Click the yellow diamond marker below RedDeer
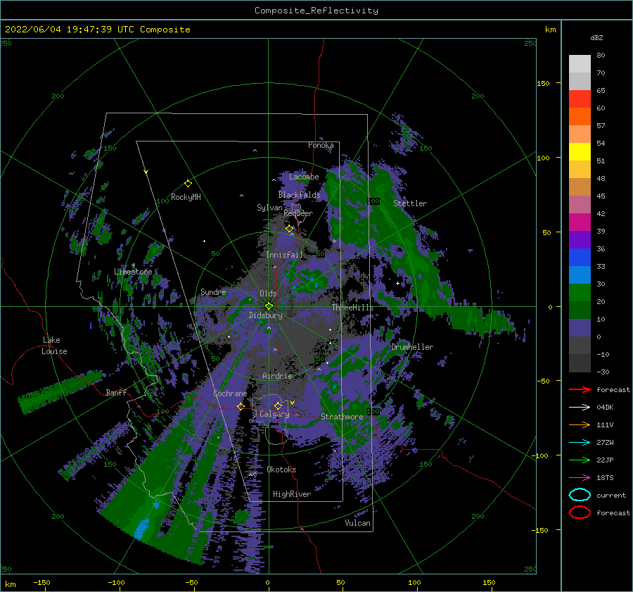 point(290,229)
